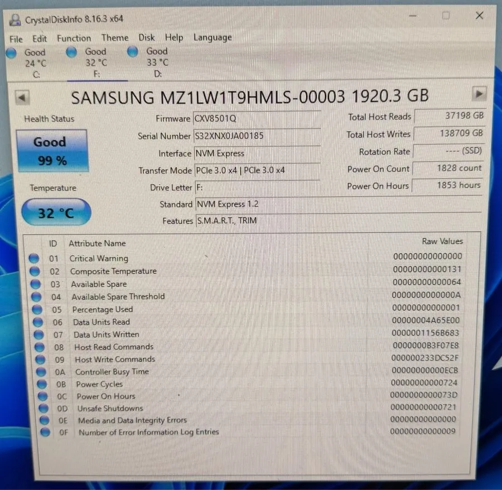
Task: Click Power On Hours value 1853 hours
Action: [x=447, y=185]
